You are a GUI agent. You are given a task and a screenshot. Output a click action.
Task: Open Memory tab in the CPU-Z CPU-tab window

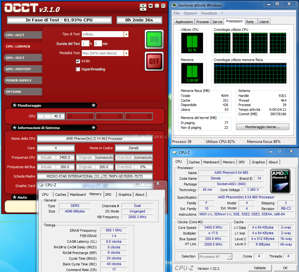tap(228, 162)
